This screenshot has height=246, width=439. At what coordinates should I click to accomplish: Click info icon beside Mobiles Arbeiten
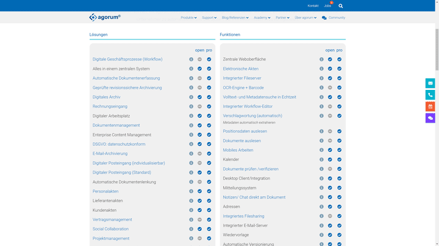[x=321, y=150]
